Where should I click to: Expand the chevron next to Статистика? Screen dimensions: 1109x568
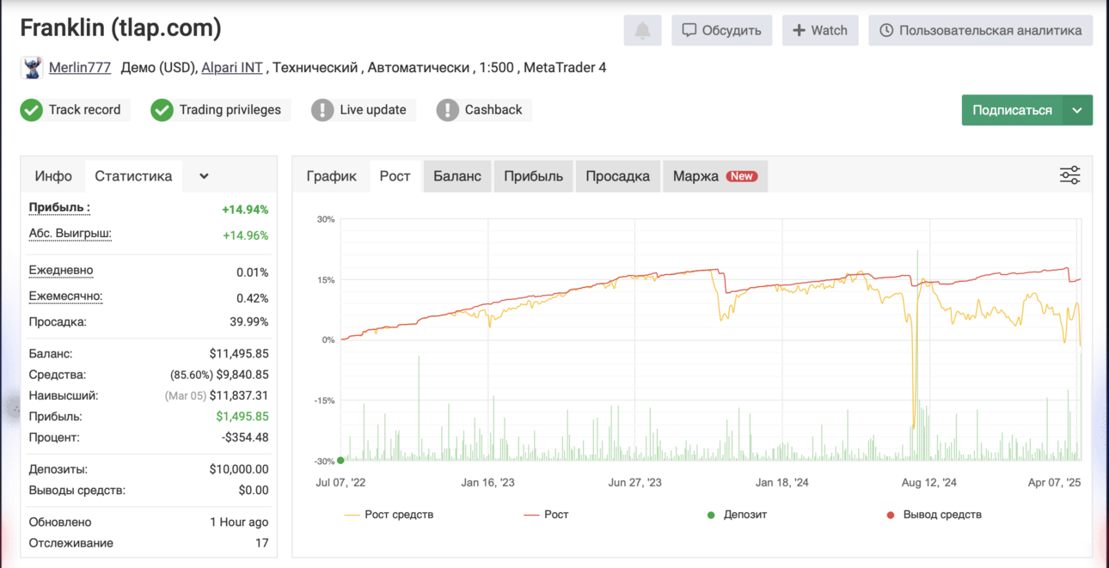tap(204, 176)
